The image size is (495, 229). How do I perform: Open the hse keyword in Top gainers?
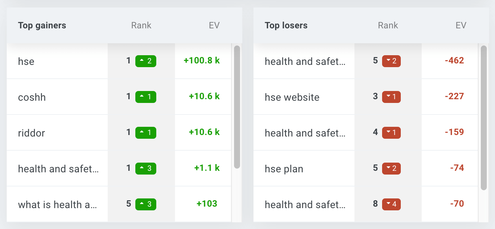pos(26,62)
